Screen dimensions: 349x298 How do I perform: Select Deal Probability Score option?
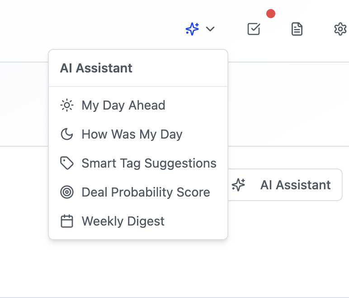coord(146,192)
